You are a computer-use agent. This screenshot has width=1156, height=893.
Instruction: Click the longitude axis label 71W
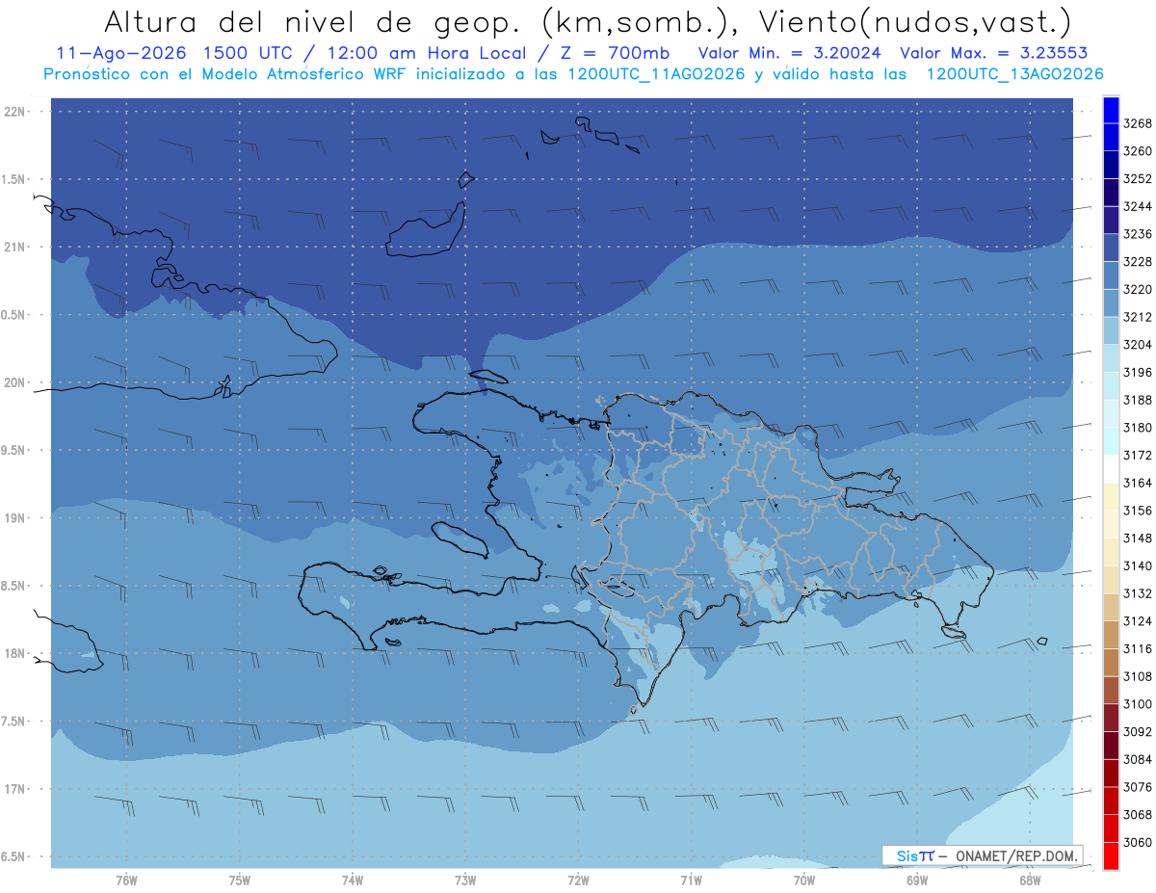691,880
